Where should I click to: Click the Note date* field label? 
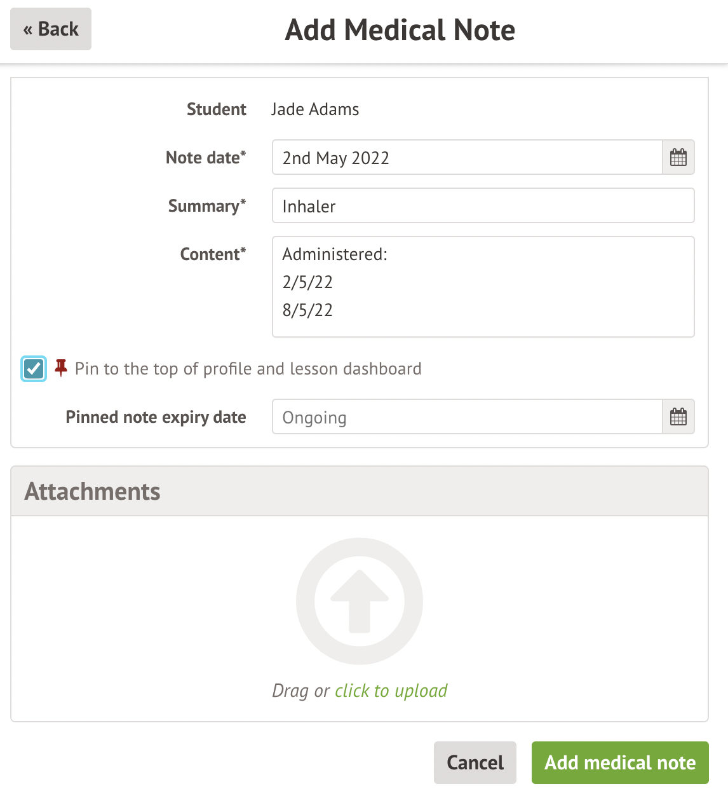coord(205,158)
